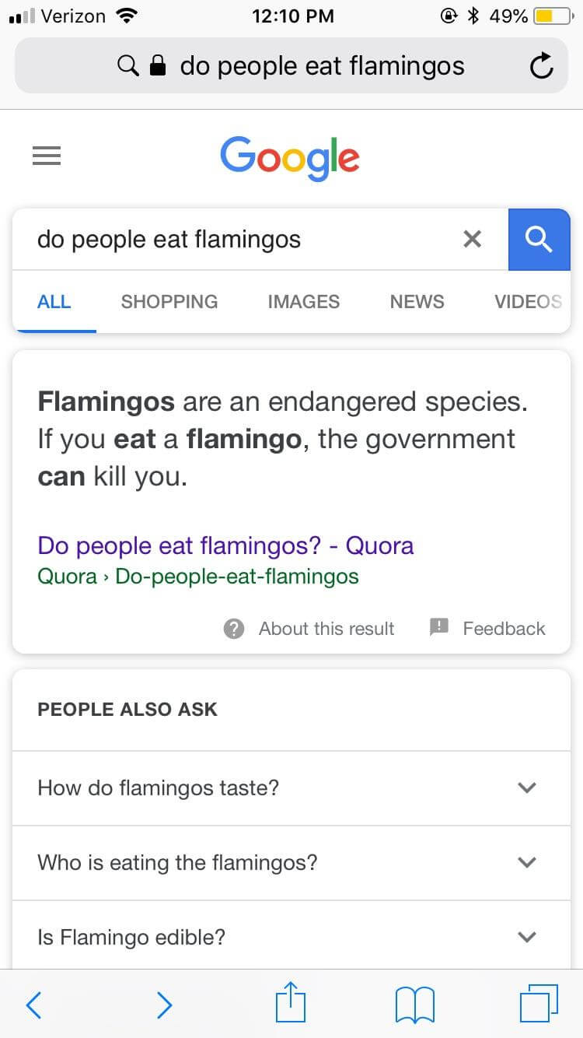
Task: Expand "Is Flamingo edible?" question
Action: coord(526,937)
